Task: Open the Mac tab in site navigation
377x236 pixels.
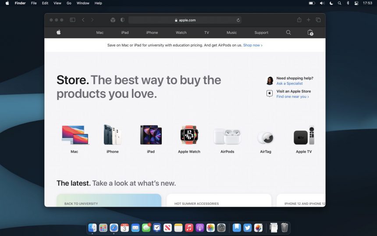Action: pyautogui.click(x=100, y=32)
